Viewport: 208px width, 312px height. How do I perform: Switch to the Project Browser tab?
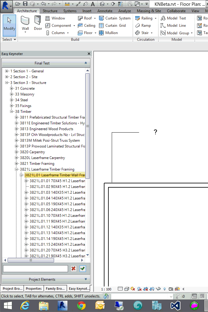[12, 289]
